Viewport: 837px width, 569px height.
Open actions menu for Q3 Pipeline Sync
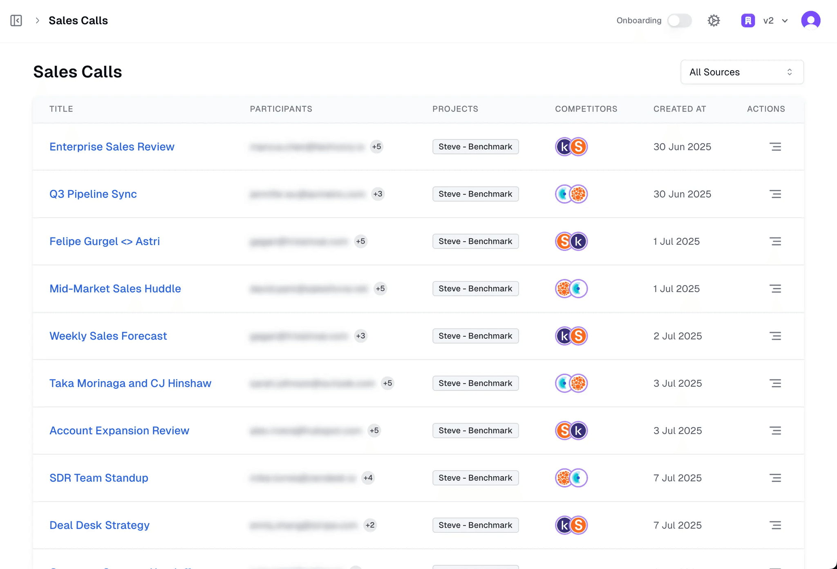point(775,194)
